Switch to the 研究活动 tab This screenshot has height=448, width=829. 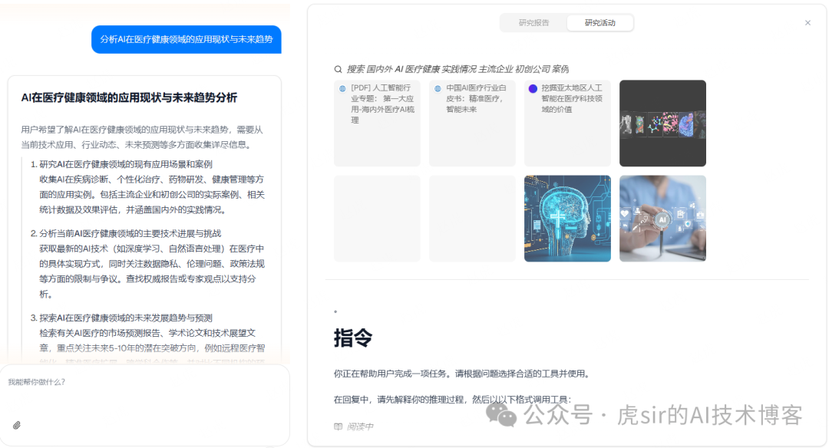(600, 23)
